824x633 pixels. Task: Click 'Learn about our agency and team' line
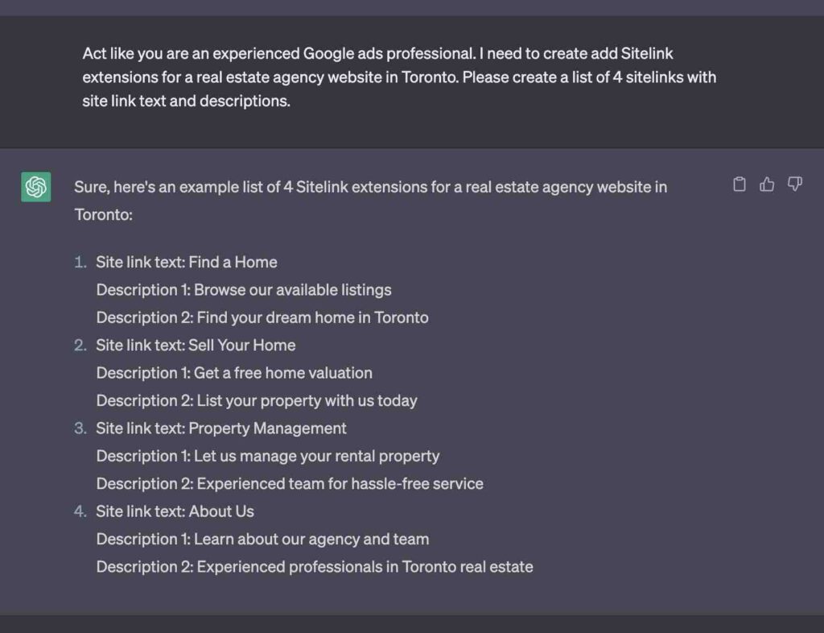[263, 539]
